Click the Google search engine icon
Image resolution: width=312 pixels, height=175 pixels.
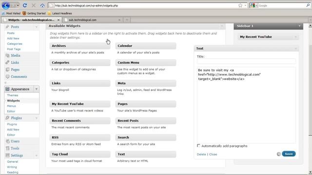coord(253,5)
